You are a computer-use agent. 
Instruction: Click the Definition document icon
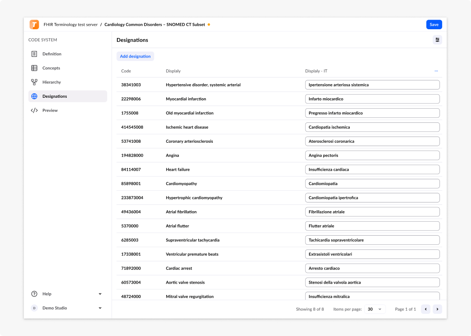click(34, 54)
